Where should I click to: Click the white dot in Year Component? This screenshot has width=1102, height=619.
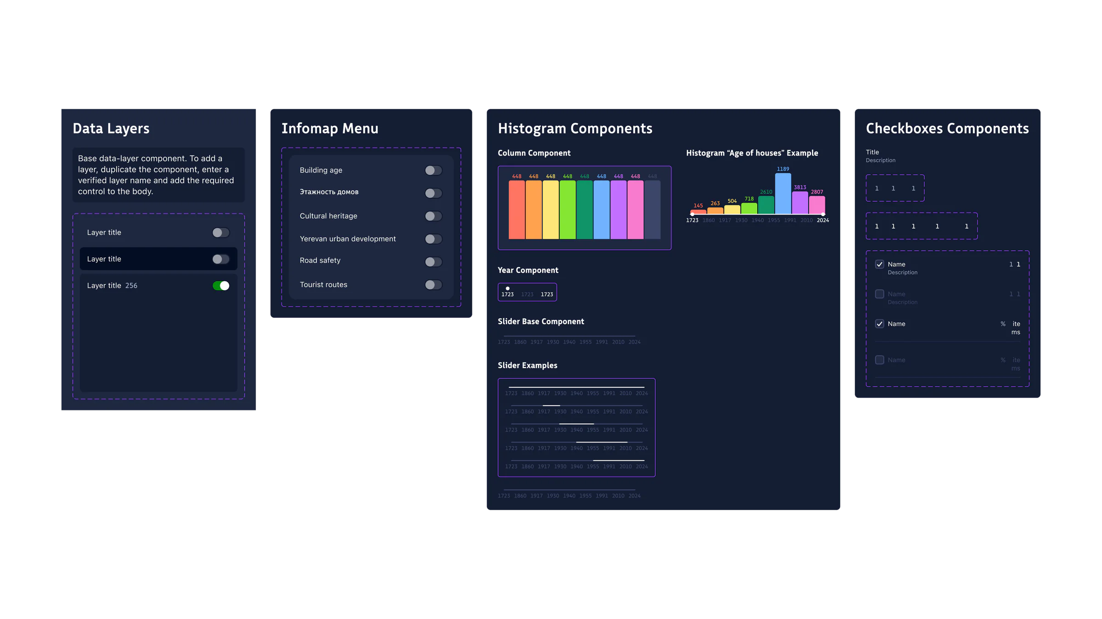coord(507,288)
